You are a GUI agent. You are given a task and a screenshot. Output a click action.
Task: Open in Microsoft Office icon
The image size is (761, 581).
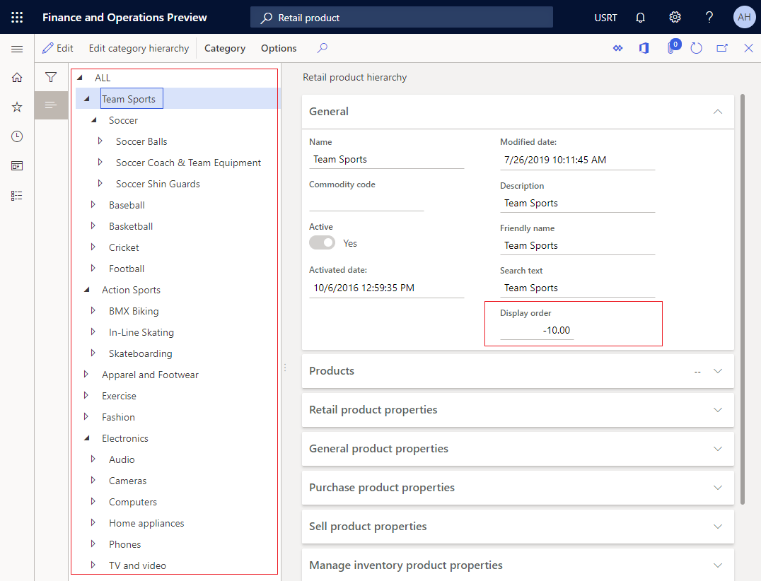tap(644, 48)
